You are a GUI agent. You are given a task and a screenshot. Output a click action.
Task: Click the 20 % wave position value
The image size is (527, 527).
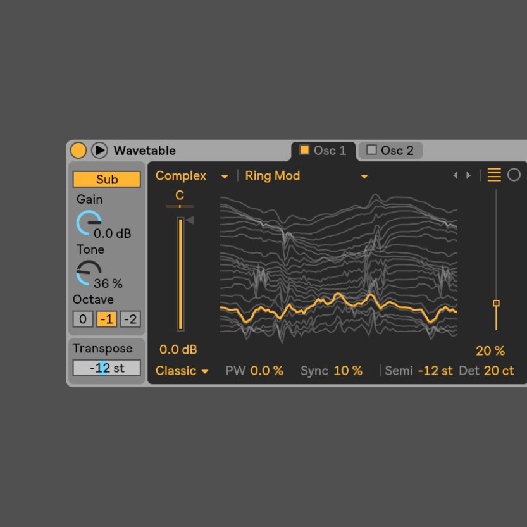[x=490, y=351]
